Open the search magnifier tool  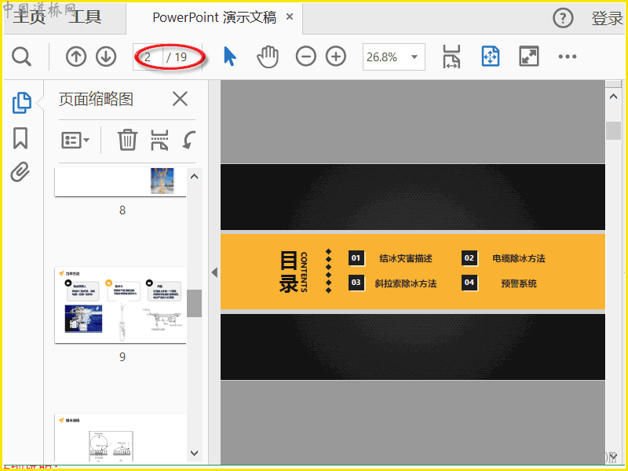(x=21, y=57)
